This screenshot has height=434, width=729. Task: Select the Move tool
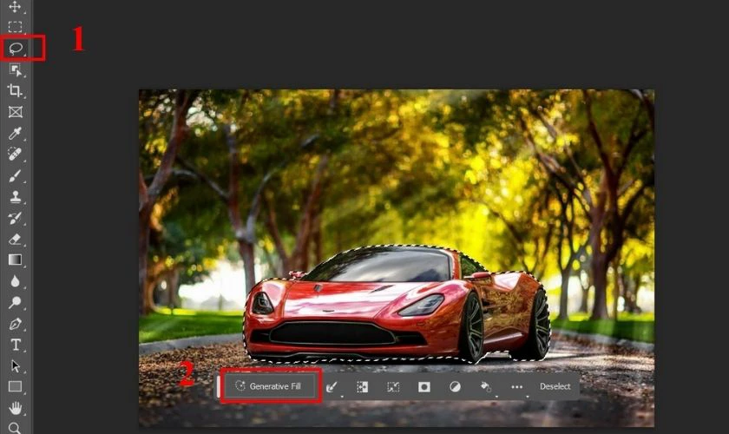click(x=15, y=7)
